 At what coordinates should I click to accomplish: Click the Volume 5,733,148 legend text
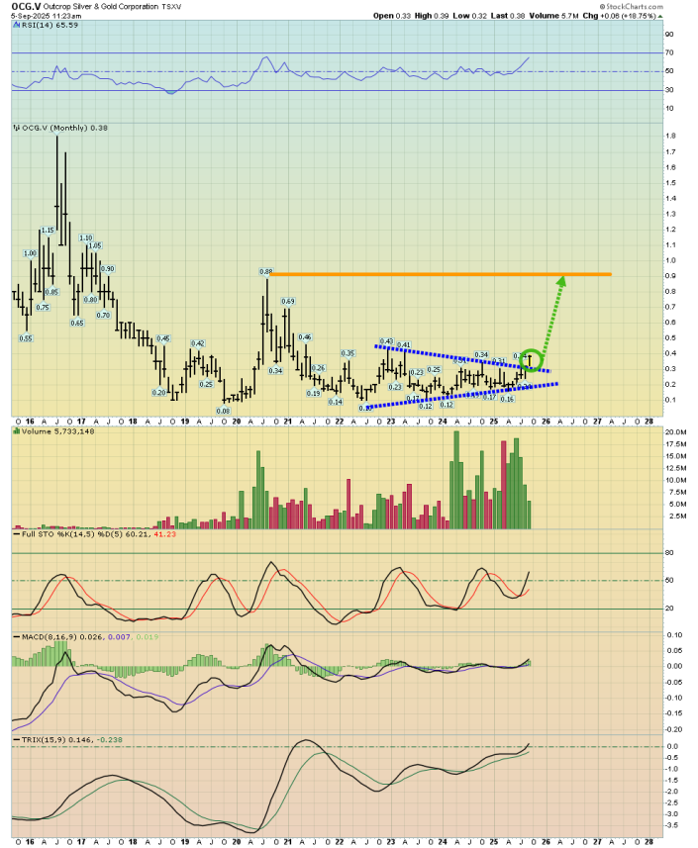click(57, 431)
